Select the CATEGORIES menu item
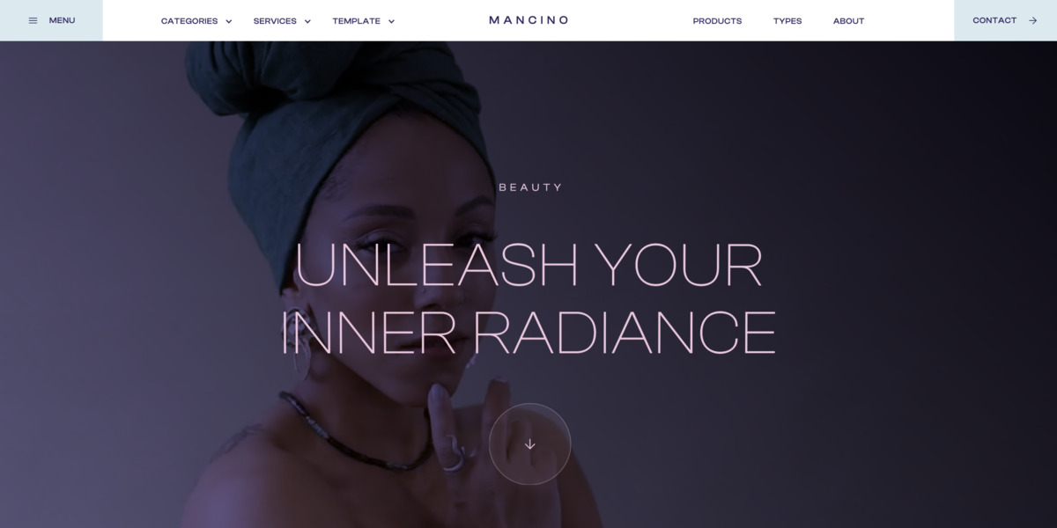1057x528 pixels. pos(189,21)
